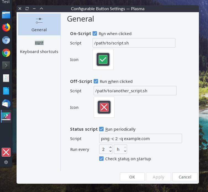Increase the Run every number value
The width and height of the screenshot is (208, 192).
pos(110,147)
